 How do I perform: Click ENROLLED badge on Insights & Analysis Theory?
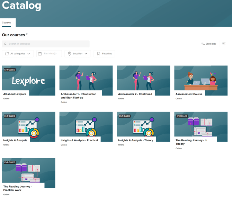tap(125, 116)
